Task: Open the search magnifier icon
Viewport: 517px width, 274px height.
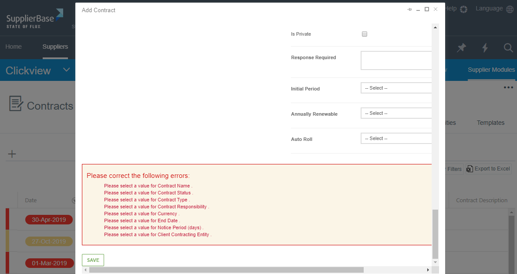Action: point(508,48)
